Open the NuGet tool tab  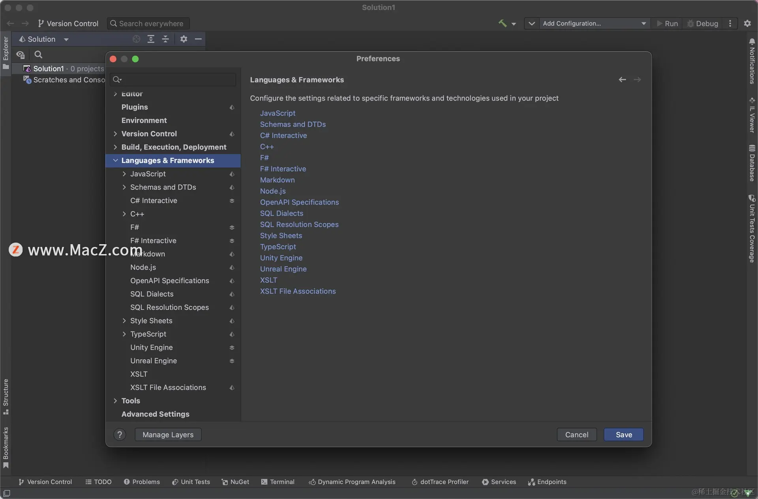coord(235,482)
